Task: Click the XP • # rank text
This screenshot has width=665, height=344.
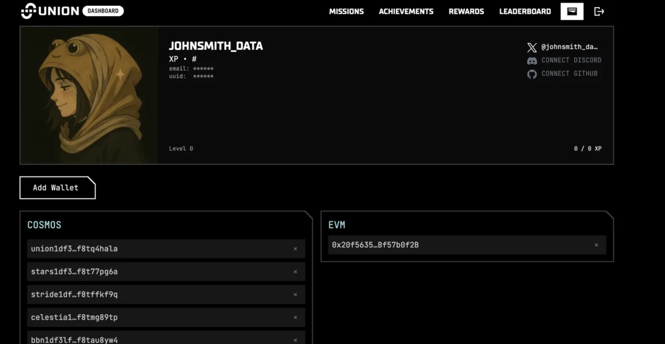Action: (182, 59)
